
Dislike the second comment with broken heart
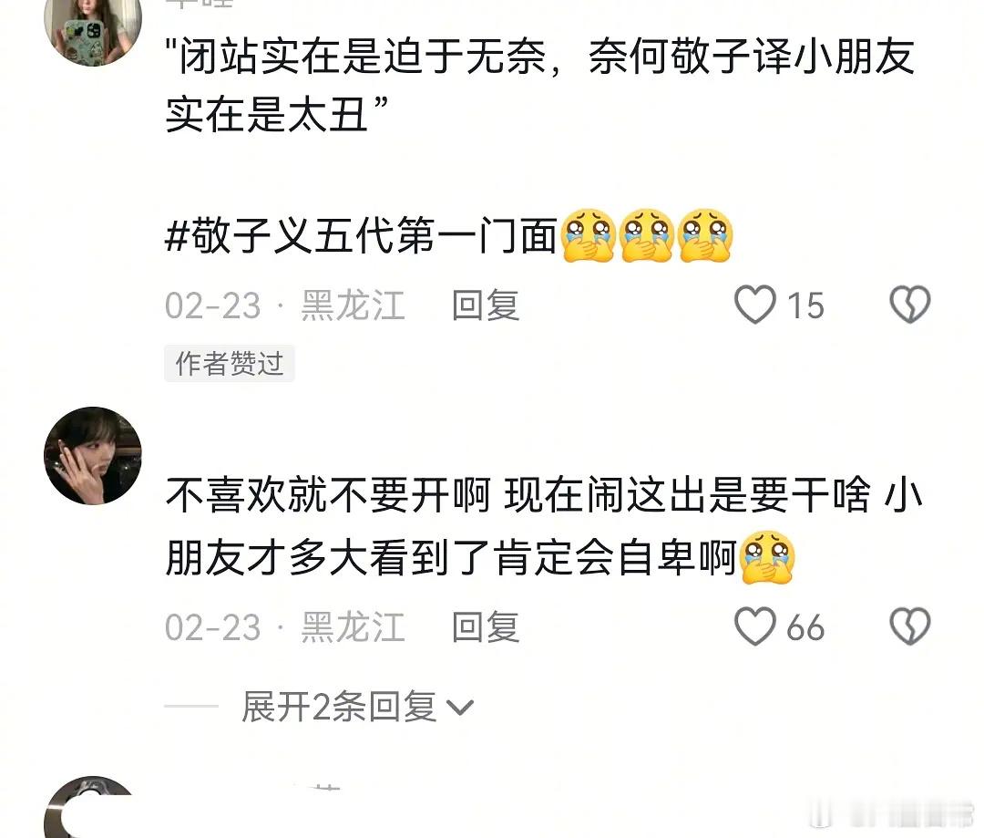pyautogui.click(x=910, y=626)
